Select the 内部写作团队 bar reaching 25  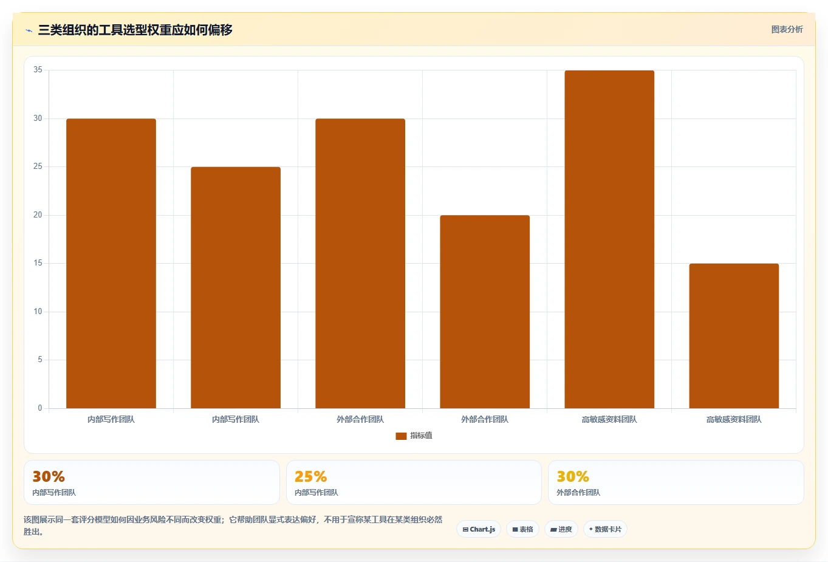click(236, 287)
